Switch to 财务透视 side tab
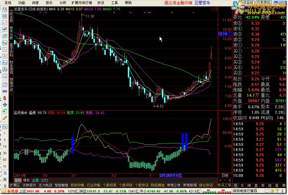 [x=11, y=67]
